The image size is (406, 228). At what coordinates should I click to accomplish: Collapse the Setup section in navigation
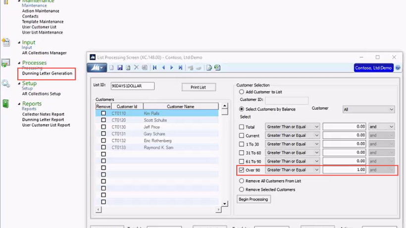click(x=19, y=84)
